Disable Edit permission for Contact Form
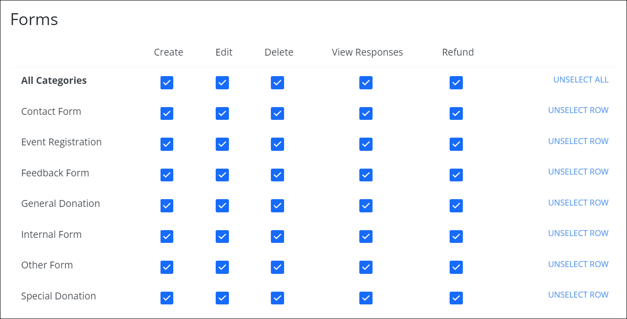Screen dimensions: 627x319 (x=222, y=113)
